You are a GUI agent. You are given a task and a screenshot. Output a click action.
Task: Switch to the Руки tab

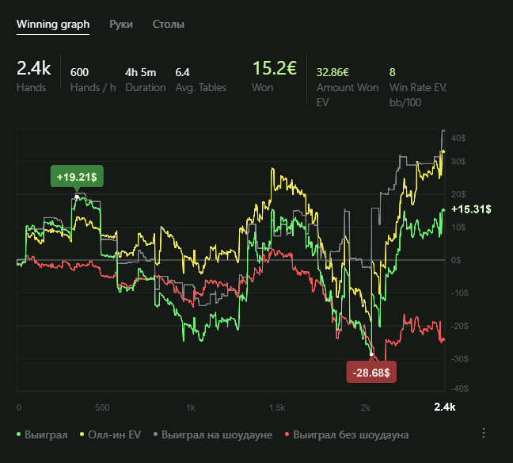tap(120, 25)
